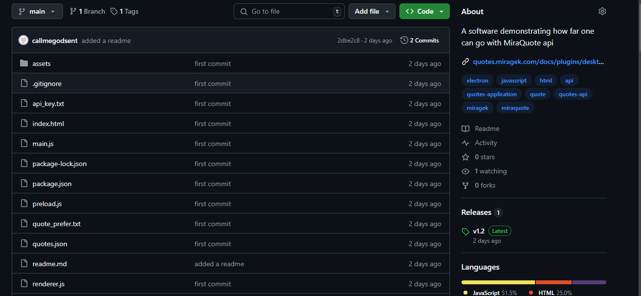Image resolution: width=641 pixels, height=296 pixels.
Task: Click the search magnifier icon in Go to file
Action: [244, 11]
